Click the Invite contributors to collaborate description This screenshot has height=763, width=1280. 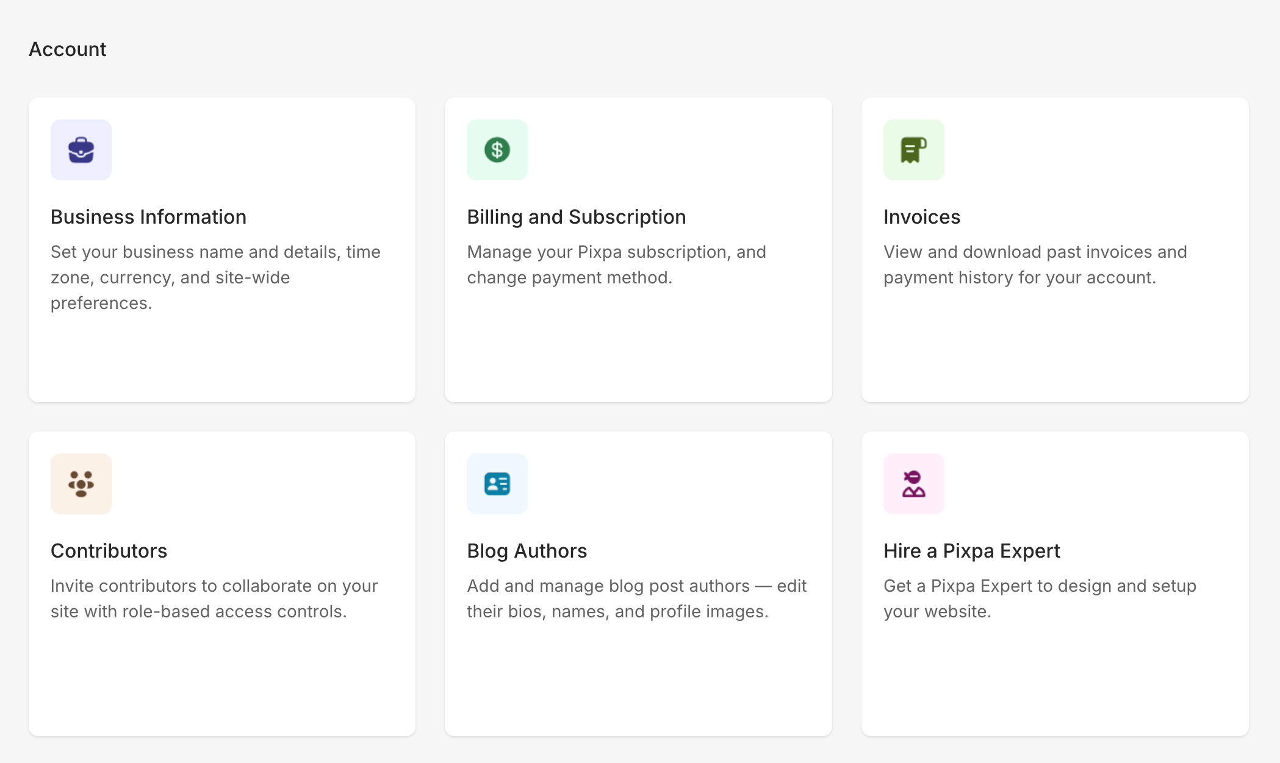click(x=214, y=598)
